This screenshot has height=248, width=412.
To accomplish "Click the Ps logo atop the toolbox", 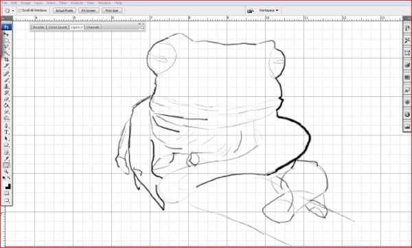I will tap(7, 27).
